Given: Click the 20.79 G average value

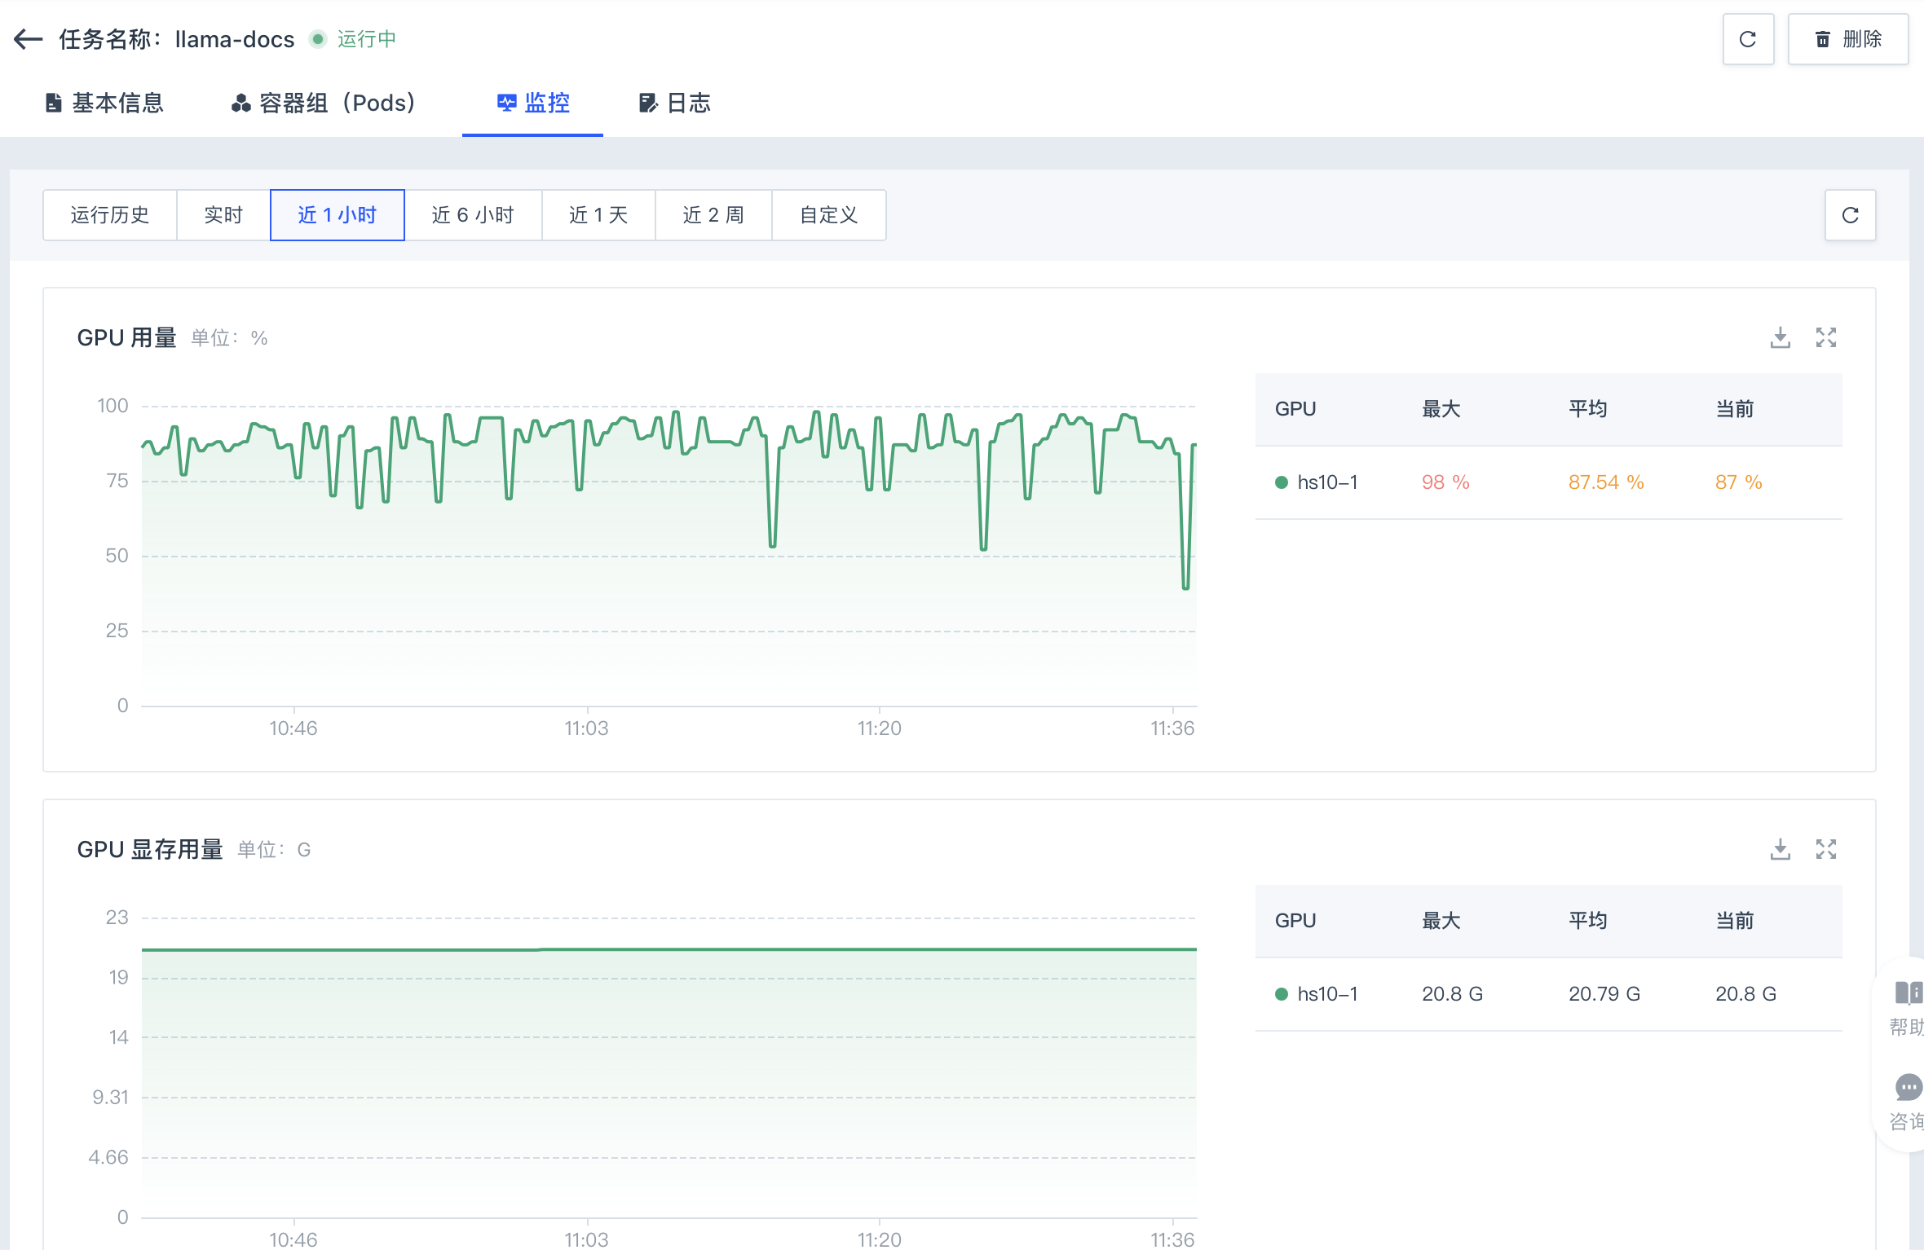Looking at the screenshot, I should (x=1604, y=994).
